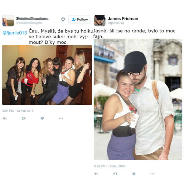Retweet James Fridman's tweet
Image resolution: width=184 pixels, height=184 pixels.
coord(115,174)
